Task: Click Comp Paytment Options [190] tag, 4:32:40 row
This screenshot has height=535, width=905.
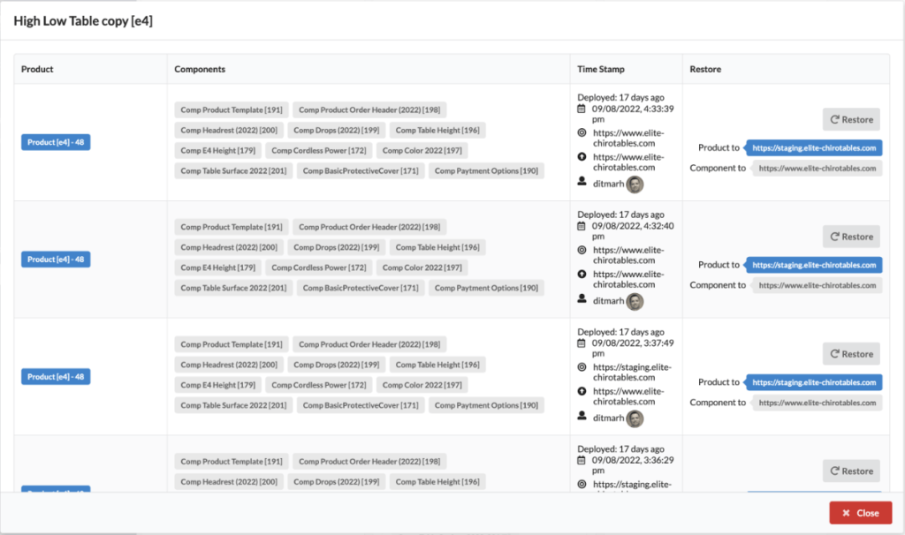Action: coord(486,288)
